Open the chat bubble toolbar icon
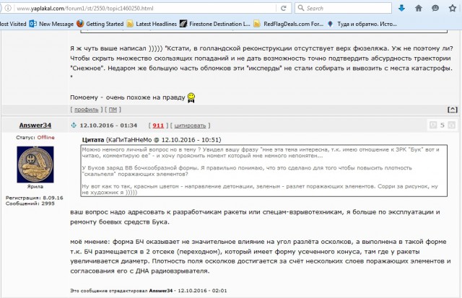 [435, 8]
